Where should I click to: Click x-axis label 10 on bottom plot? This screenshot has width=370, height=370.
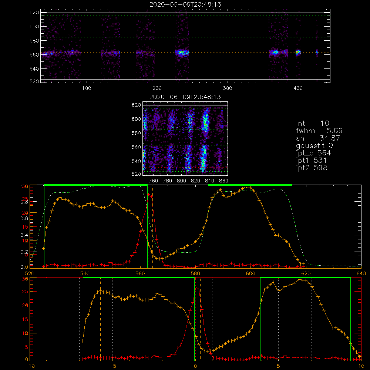click(x=361, y=366)
